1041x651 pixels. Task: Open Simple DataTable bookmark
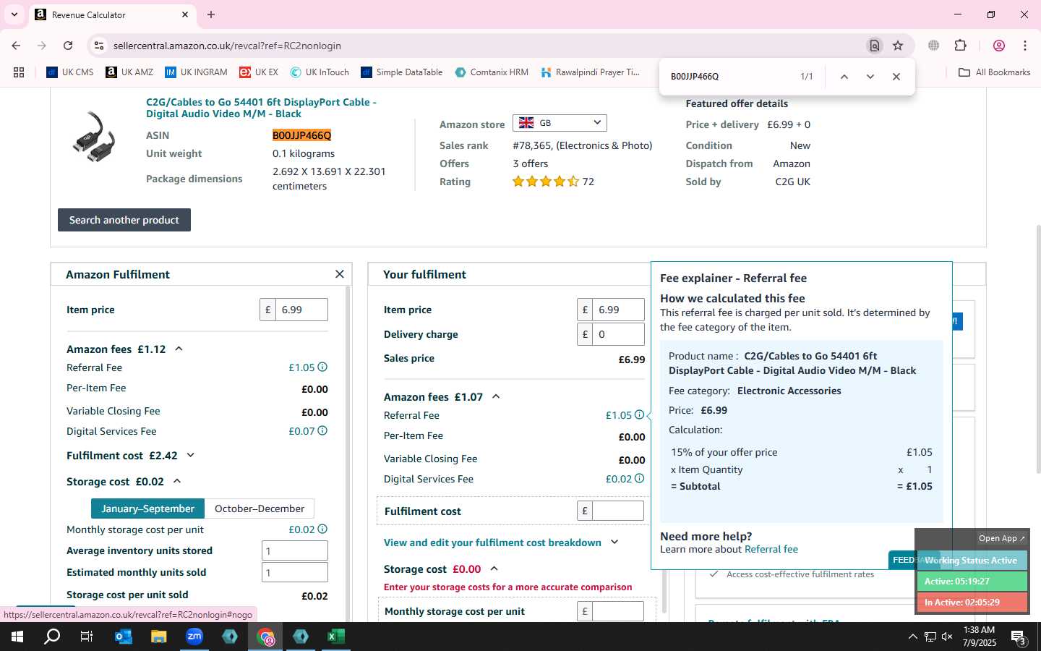coord(401,72)
